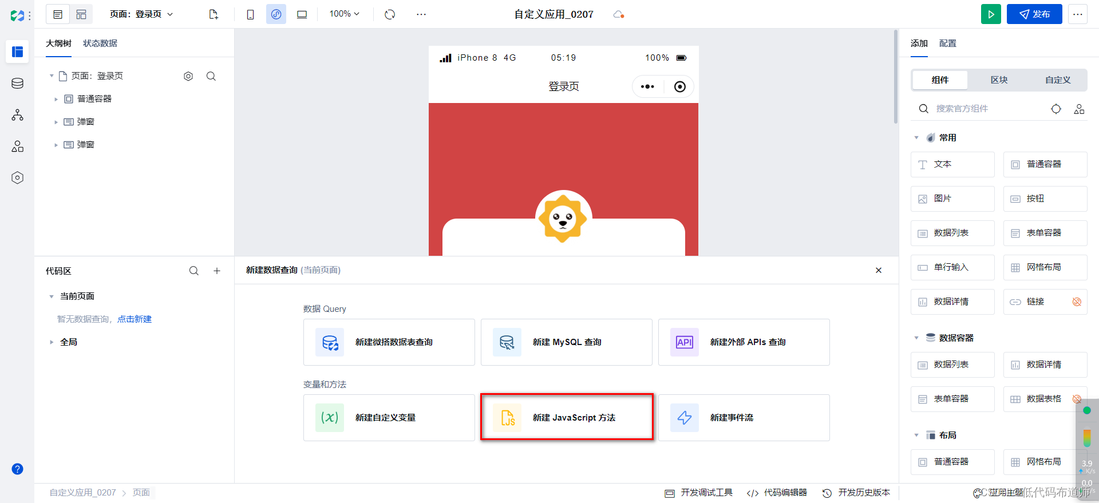1099x503 pixels.
Task: Select 新建微搭数据表查询 card
Action: [x=389, y=342]
